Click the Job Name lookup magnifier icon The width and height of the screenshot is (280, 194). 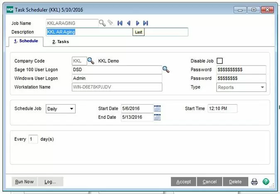click(x=102, y=23)
